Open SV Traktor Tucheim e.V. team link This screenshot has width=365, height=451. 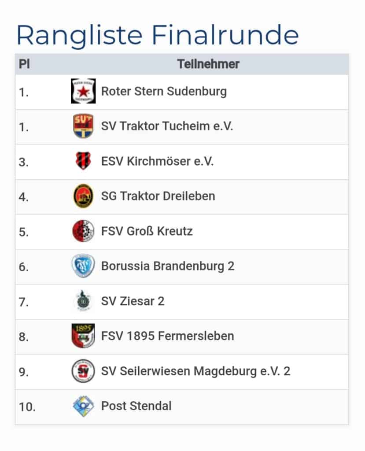pyautogui.click(x=167, y=126)
